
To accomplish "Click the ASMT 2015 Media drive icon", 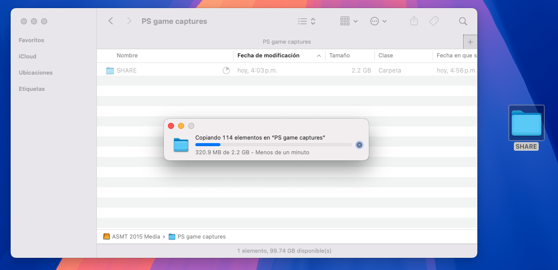I will [x=107, y=237].
